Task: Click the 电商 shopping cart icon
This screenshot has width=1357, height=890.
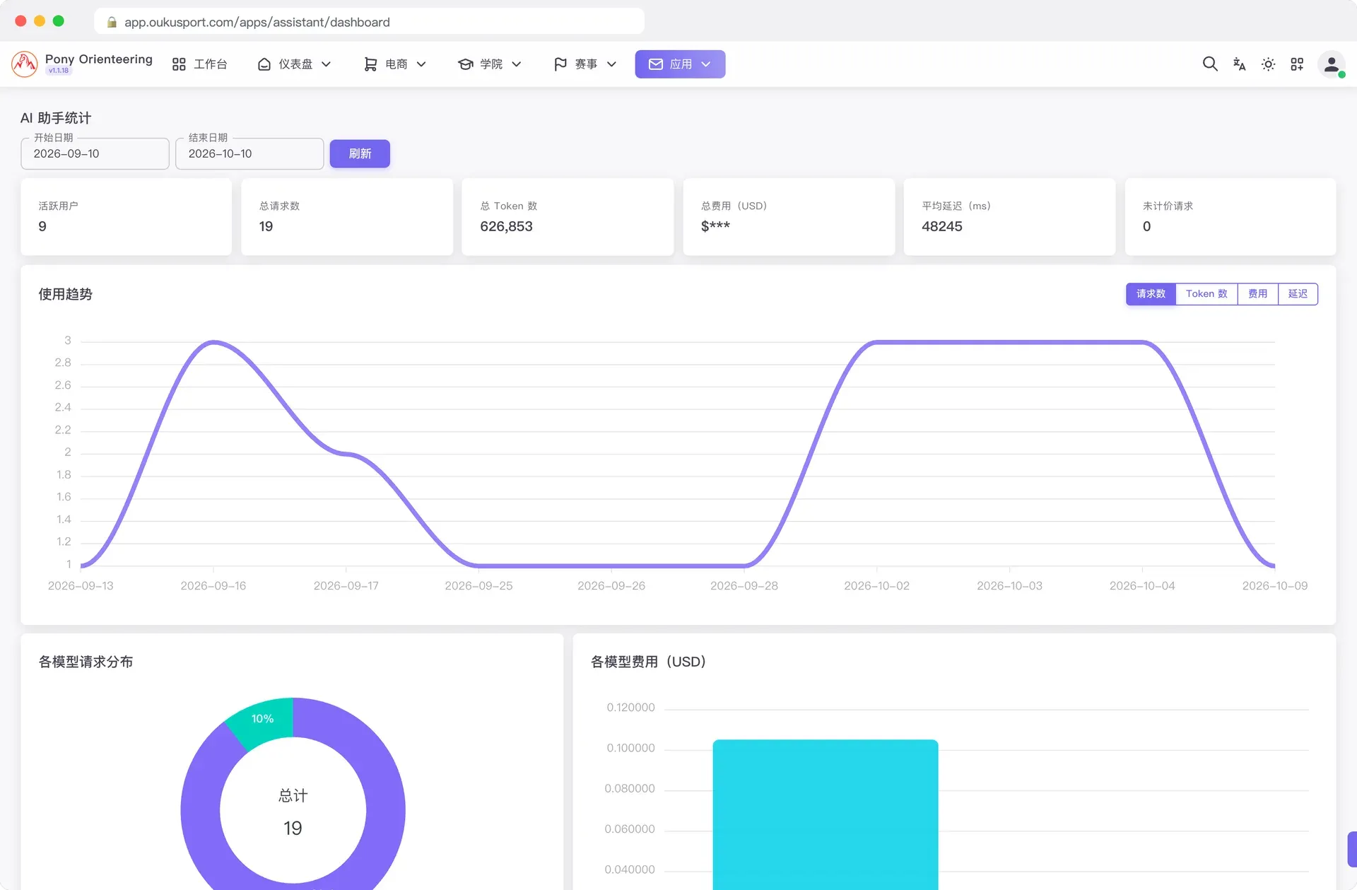Action: tap(370, 64)
